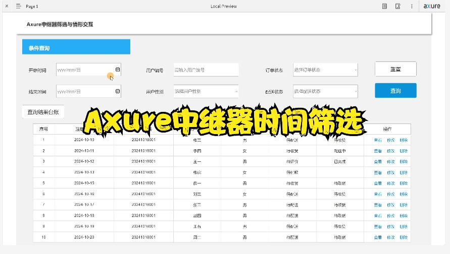Click 删除 in the 2024-10-12 row
The image size is (450, 254).
click(x=404, y=161)
